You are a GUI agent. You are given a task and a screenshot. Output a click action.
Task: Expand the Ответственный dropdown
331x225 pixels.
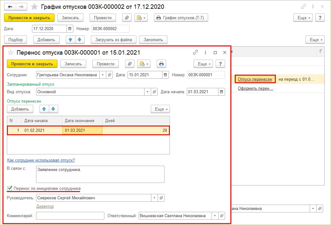[x=215, y=216]
